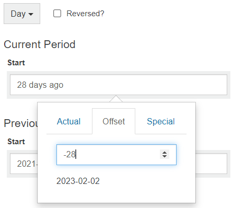Focus the "28 days ago" Start field
The height and width of the screenshot is (208, 233).
(x=119, y=85)
